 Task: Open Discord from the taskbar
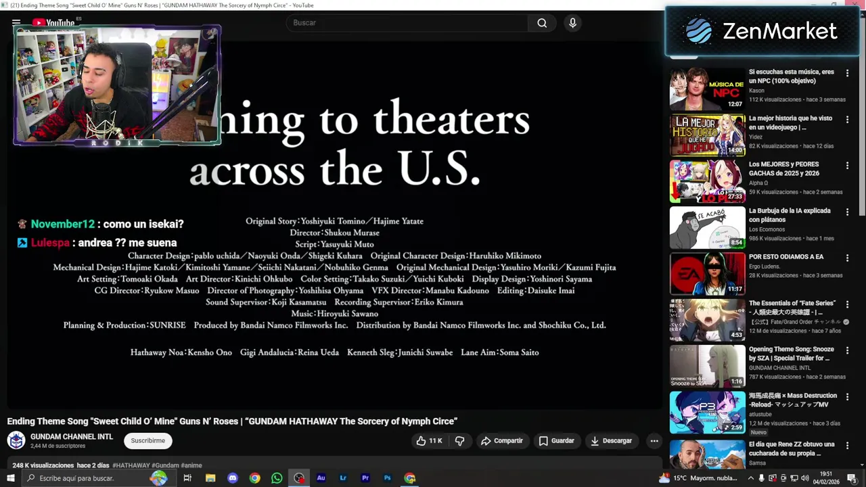[x=233, y=478]
